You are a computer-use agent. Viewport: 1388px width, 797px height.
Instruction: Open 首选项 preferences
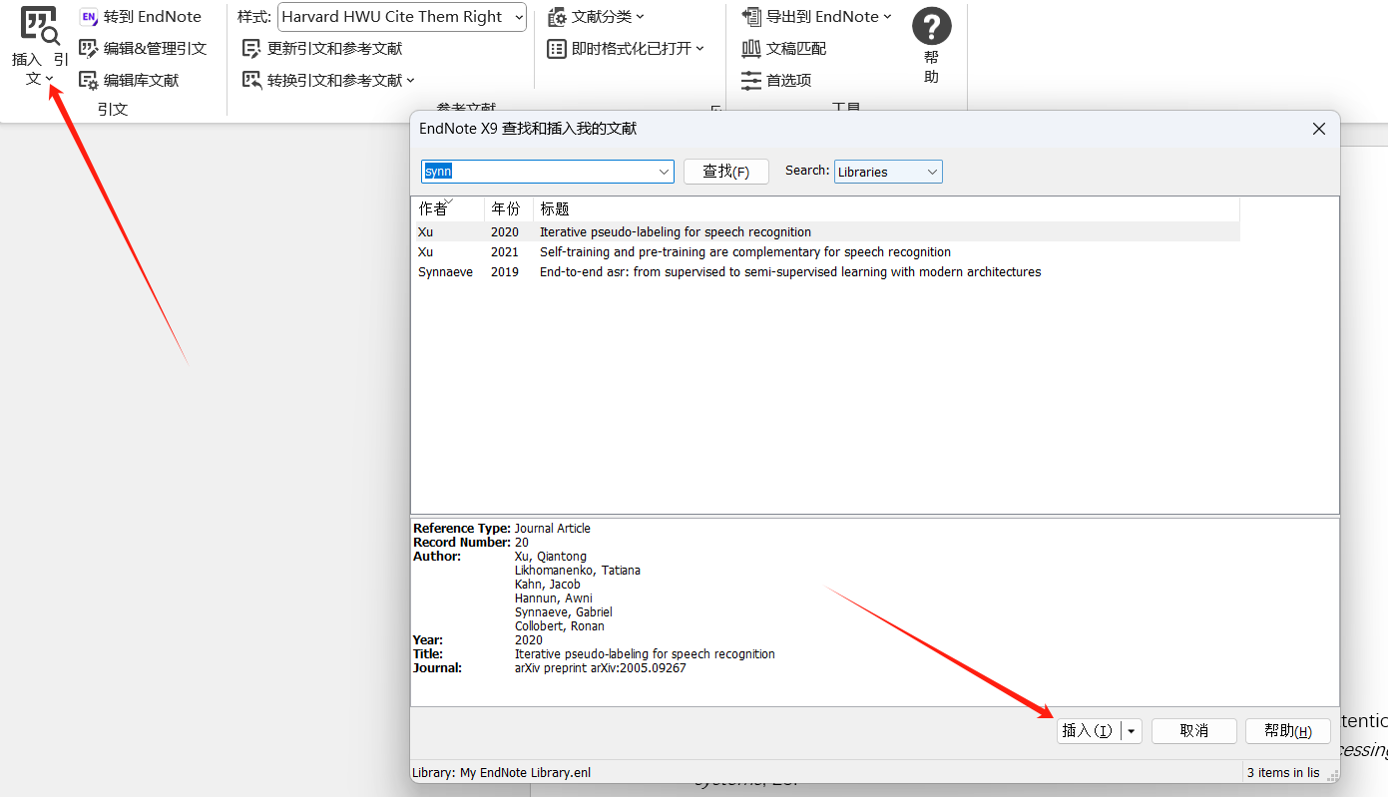coord(776,80)
